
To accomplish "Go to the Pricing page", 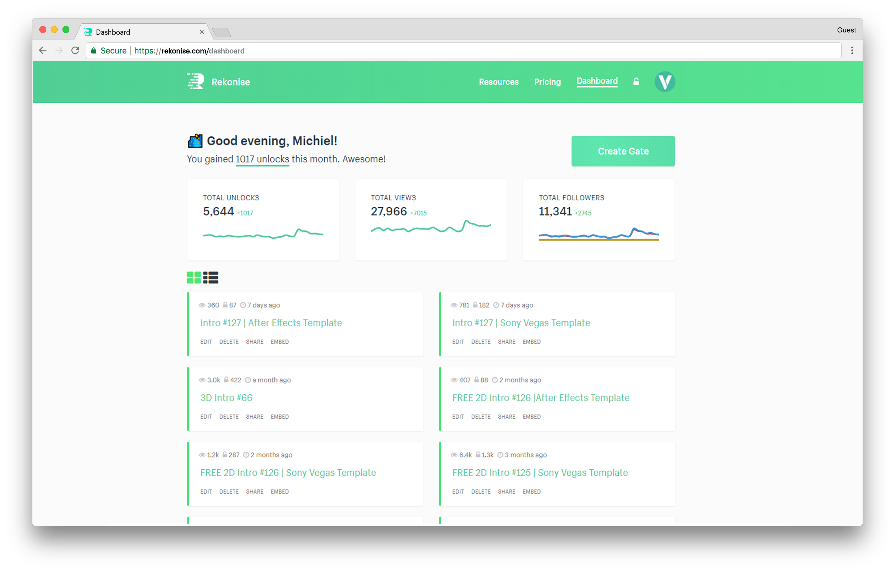I will (547, 82).
